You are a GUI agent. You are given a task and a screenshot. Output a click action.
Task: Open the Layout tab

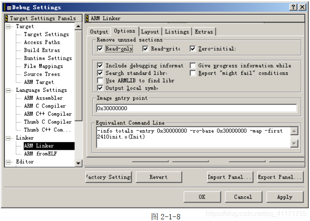pos(150,32)
